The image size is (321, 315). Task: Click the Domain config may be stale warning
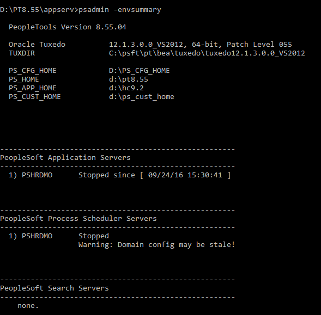click(156, 245)
